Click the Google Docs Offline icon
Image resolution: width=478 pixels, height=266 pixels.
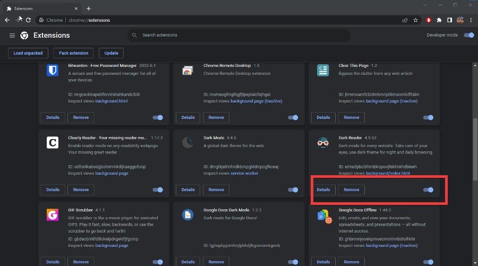click(x=324, y=217)
